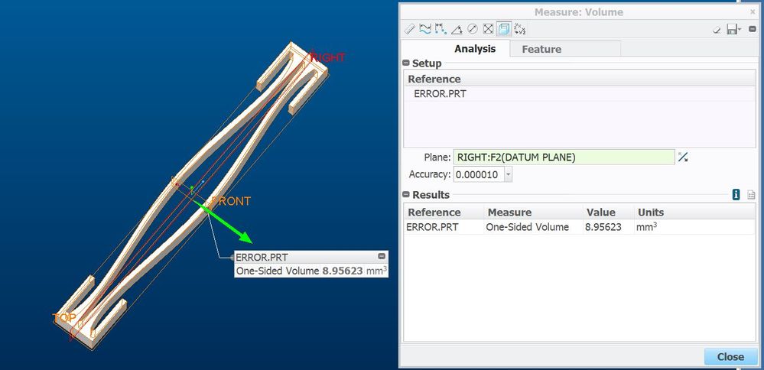This screenshot has width=764, height=370.
Task: Select the Diameter measure icon
Action: click(x=472, y=29)
